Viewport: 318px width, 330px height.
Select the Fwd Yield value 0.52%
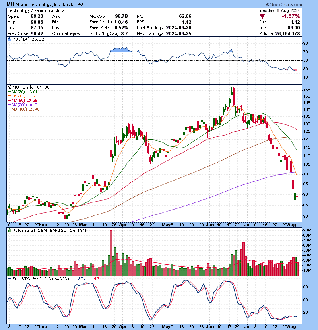[x=121, y=28]
